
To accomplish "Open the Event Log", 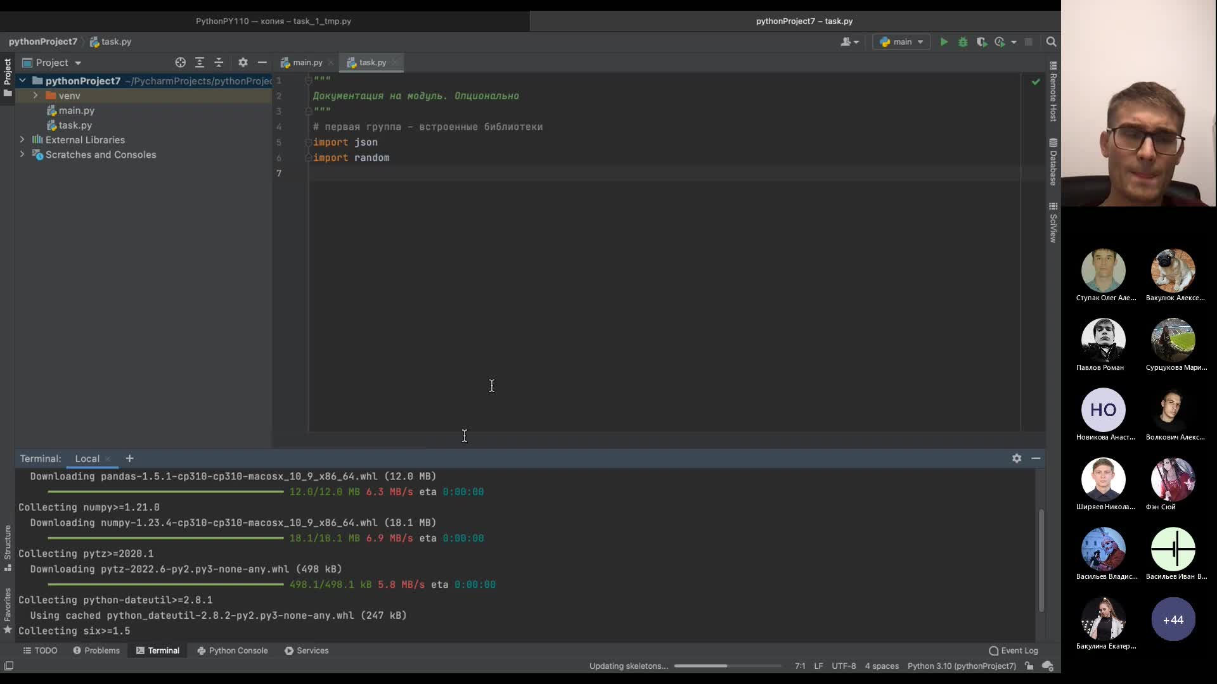I will tap(1013, 650).
